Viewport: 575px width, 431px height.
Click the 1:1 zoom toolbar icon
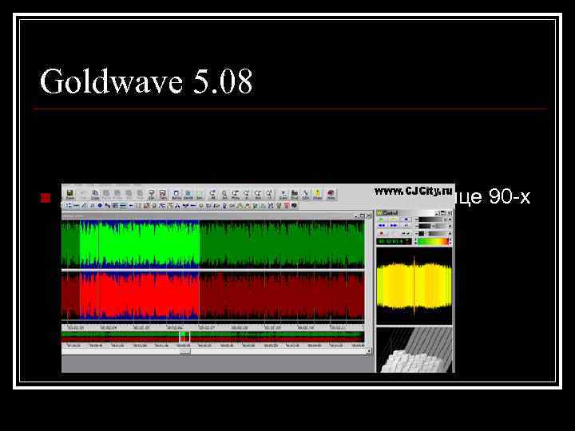coord(270,194)
